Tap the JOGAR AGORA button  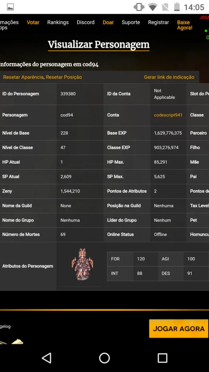pos(179,329)
